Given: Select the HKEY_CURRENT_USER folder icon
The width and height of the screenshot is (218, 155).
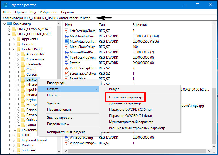Looking at the screenshot, I should coord(14,34).
